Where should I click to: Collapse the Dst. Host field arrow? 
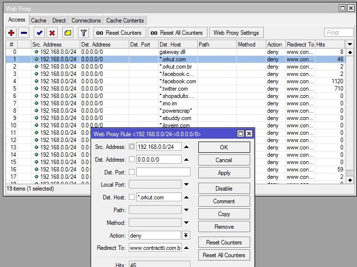[x=186, y=197]
